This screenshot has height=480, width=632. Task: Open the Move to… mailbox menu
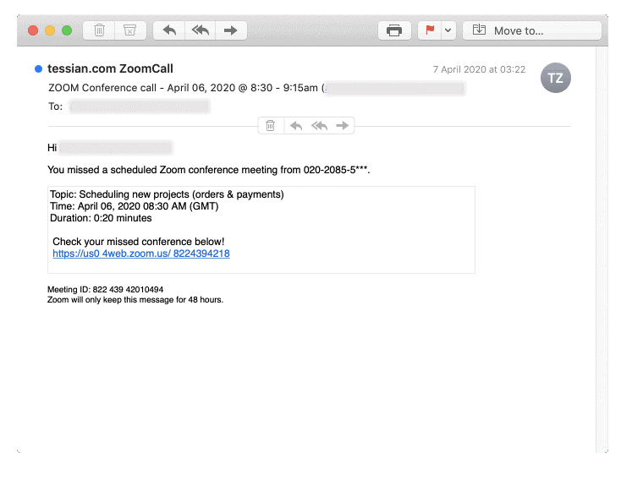[532, 30]
